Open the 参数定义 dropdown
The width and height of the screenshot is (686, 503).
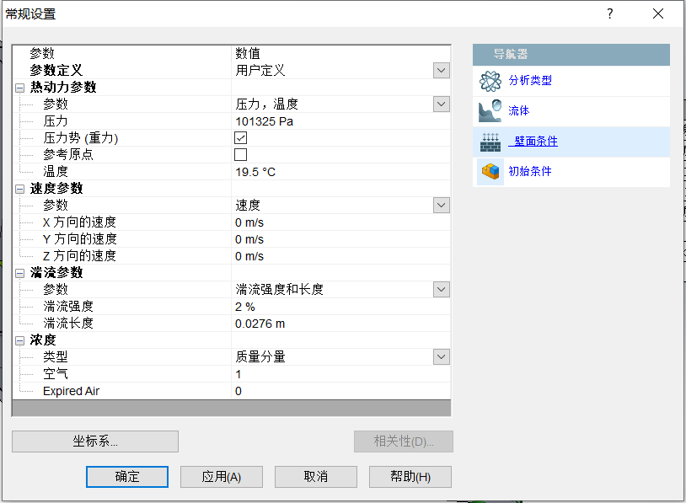click(x=440, y=70)
